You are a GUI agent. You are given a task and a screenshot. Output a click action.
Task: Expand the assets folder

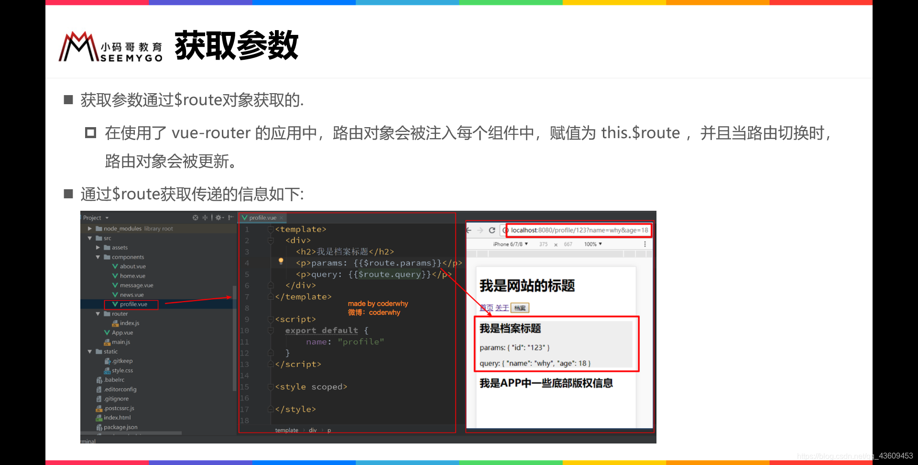click(x=98, y=248)
